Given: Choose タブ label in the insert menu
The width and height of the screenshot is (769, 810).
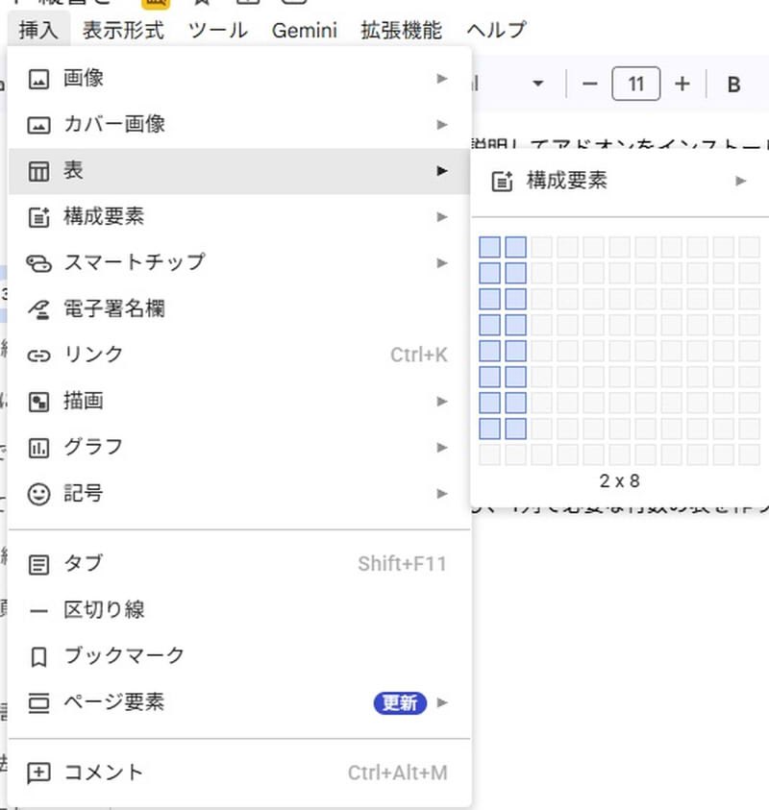Looking at the screenshot, I should [x=84, y=563].
